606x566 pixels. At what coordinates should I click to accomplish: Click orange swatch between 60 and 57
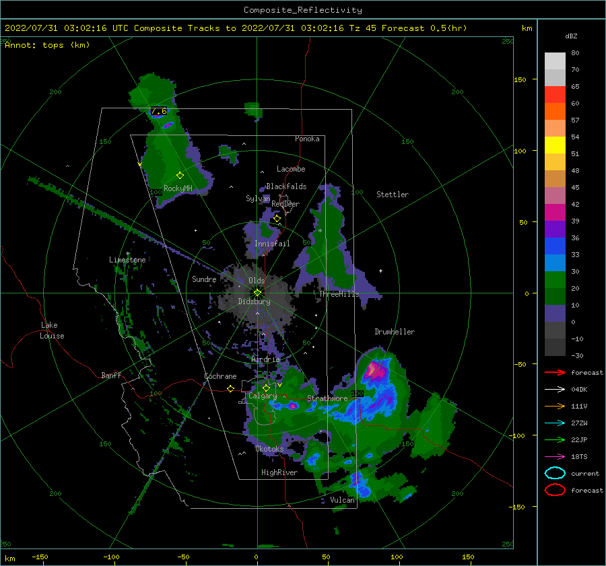[555, 112]
